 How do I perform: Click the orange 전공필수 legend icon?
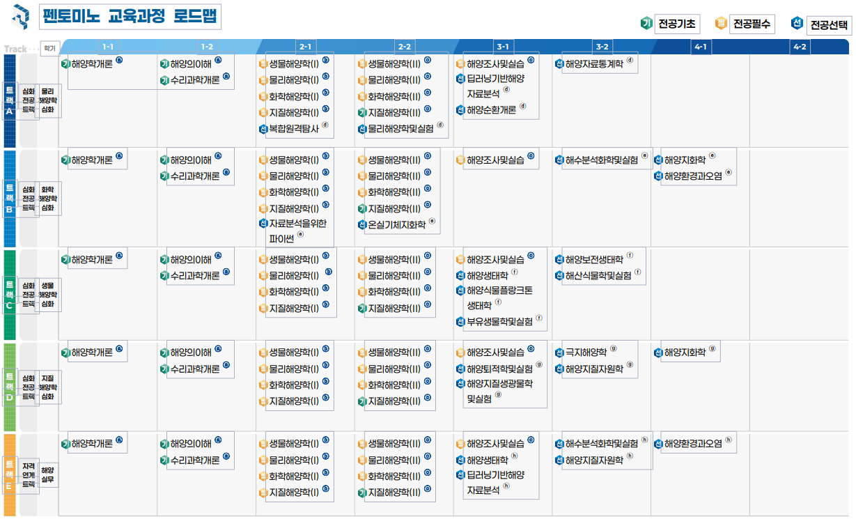coord(721,24)
